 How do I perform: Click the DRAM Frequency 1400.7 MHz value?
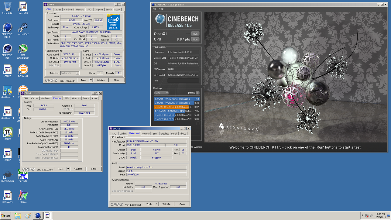[69, 122]
